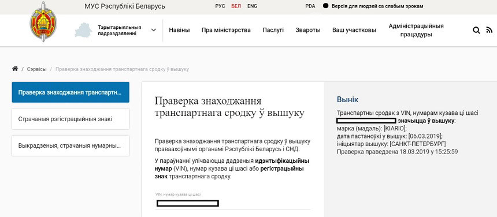Switch language to РУС
This screenshot has width=497, height=217.
point(220,6)
